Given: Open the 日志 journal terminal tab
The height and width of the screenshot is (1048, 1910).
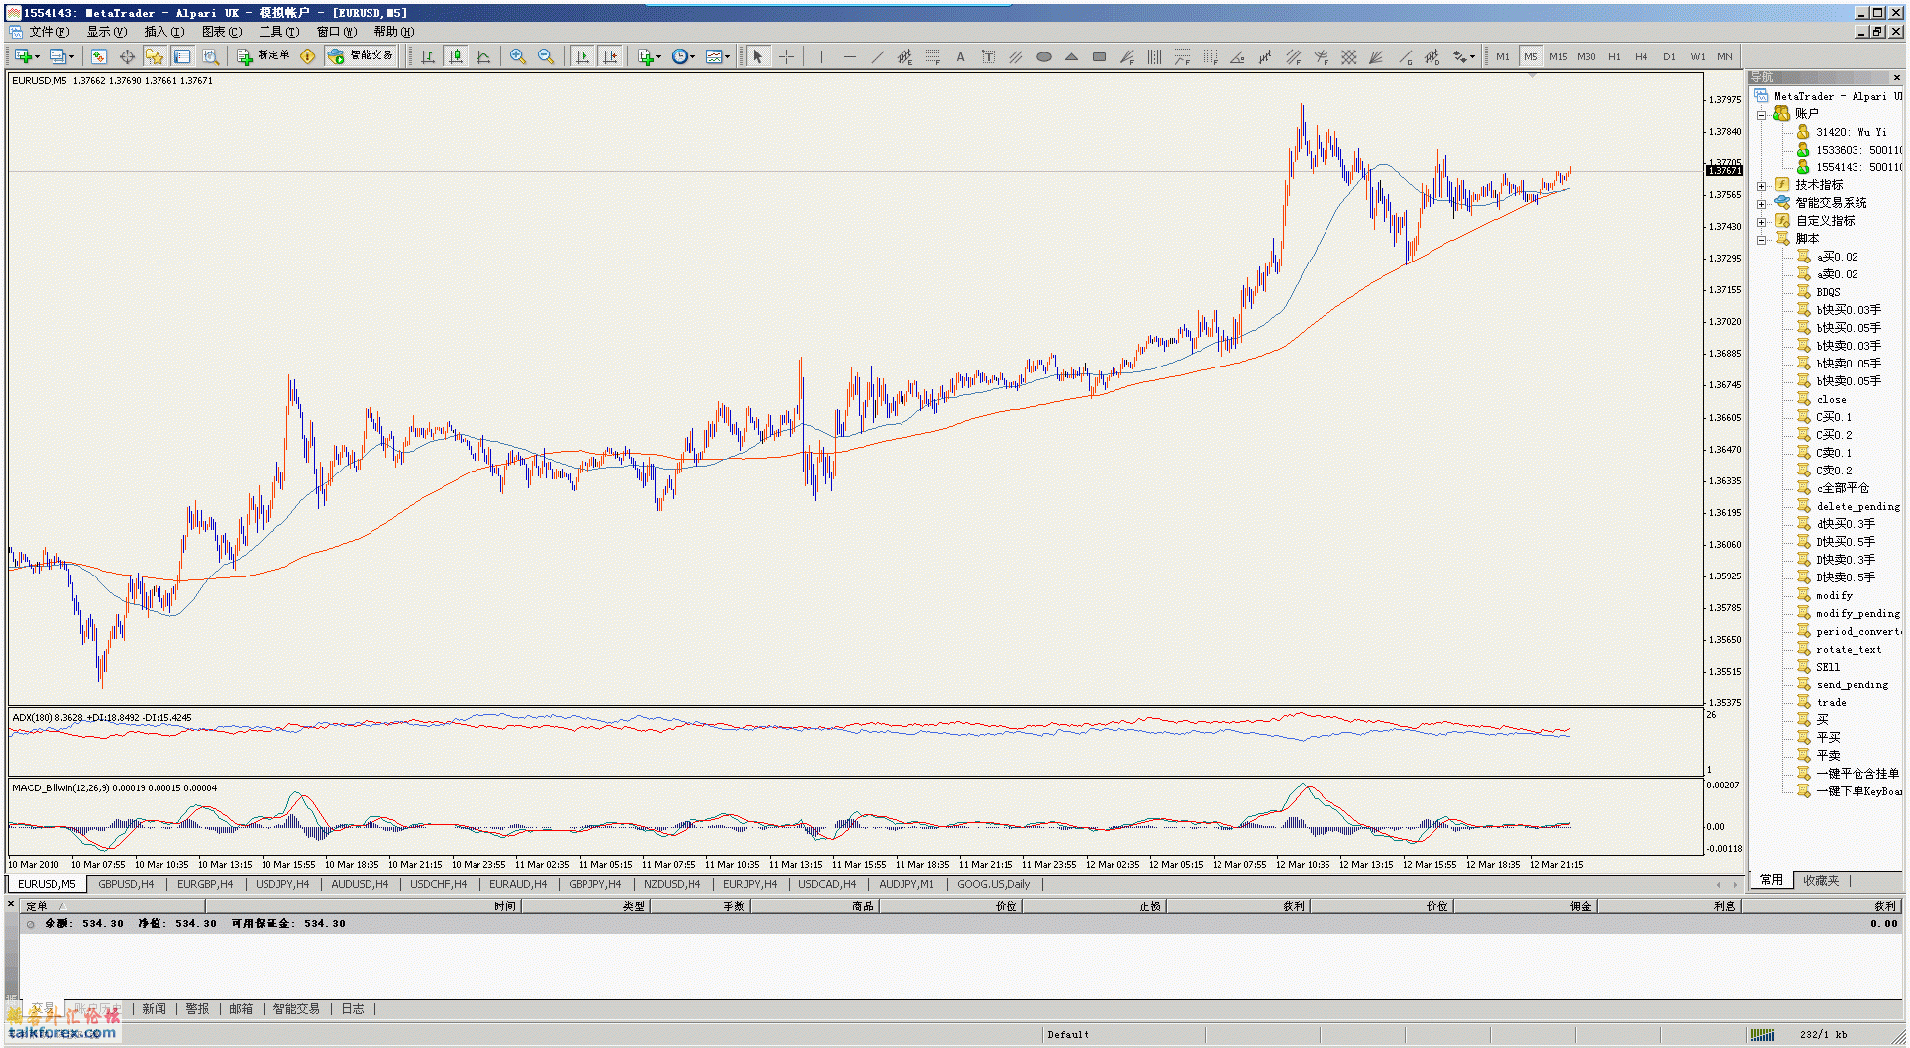Looking at the screenshot, I should pos(353,1009).
